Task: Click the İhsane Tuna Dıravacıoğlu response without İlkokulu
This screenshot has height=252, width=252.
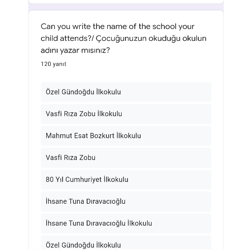Action: (126, 201)
